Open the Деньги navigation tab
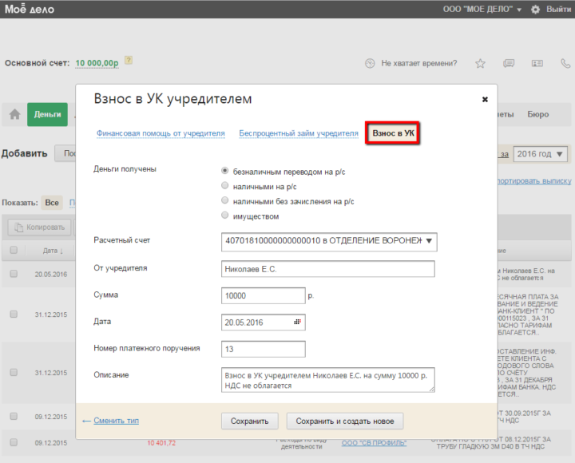 point(47,114)
